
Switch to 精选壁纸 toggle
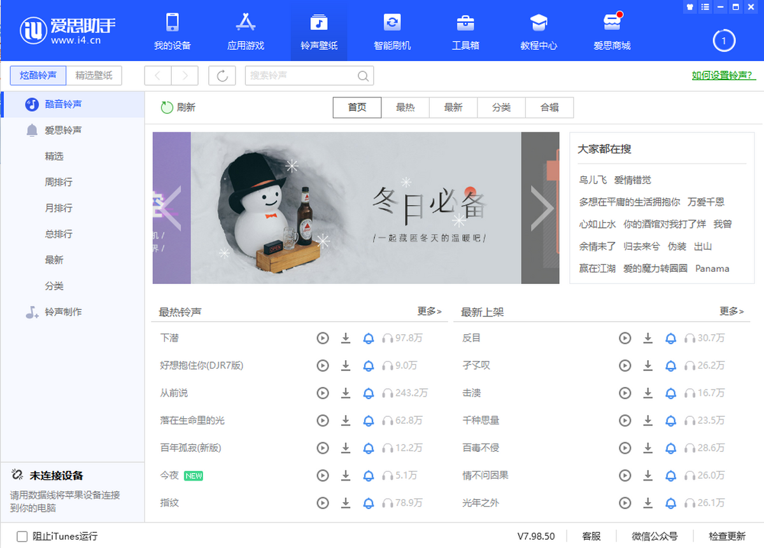[x=94, y=75]
